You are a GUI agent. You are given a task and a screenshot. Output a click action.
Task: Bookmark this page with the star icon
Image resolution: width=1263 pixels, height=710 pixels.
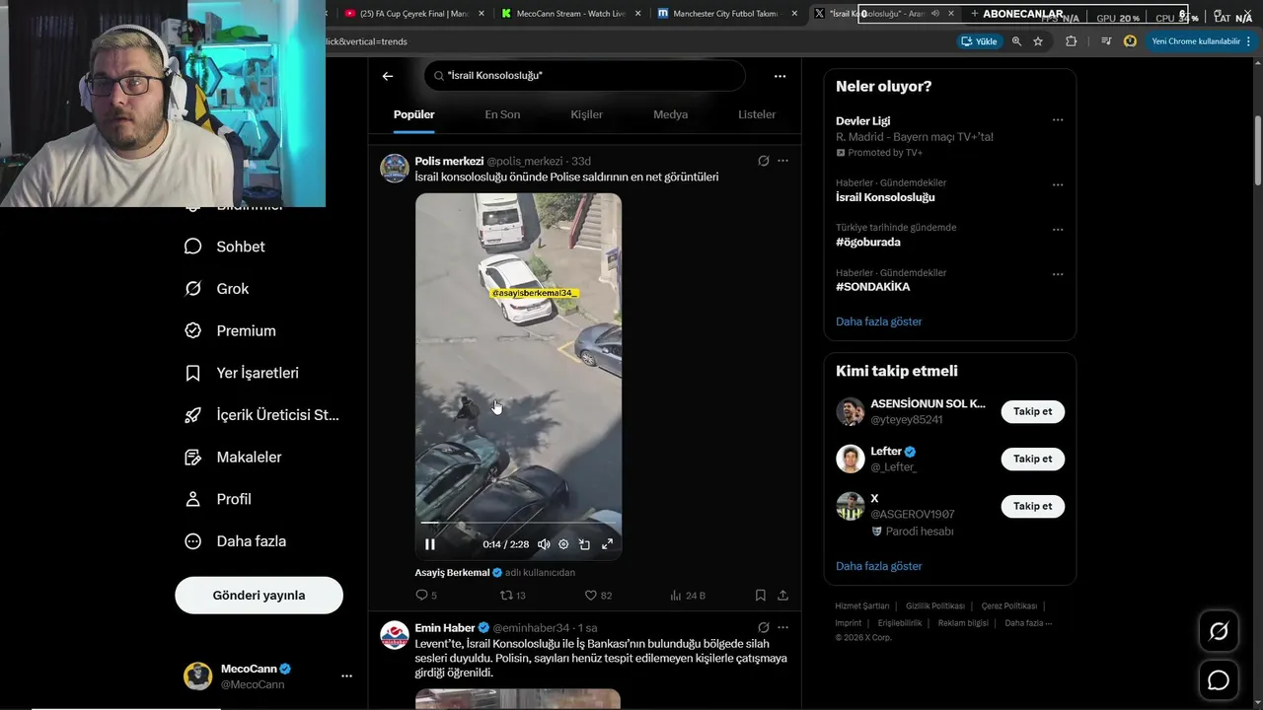(x=1038, y=41)
